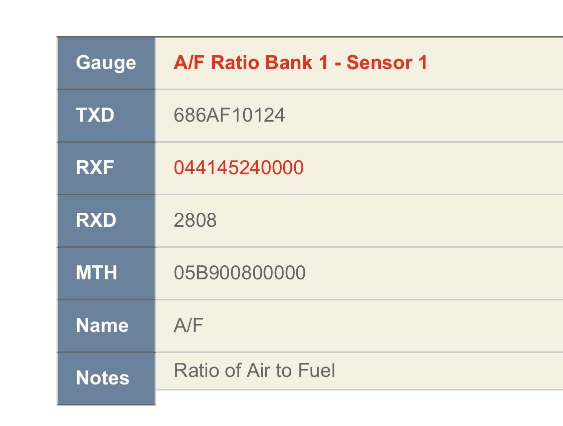This screenshot has height=426, width=563.
Task: Click the Notes label cell
Action: (106, 378)
